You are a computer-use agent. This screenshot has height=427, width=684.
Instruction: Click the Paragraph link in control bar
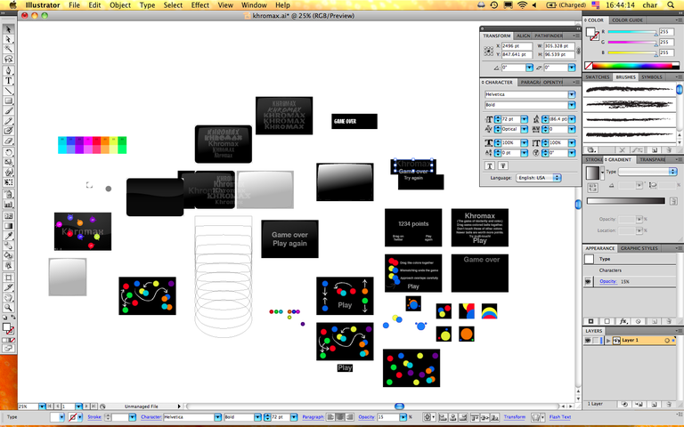[313, 417]
